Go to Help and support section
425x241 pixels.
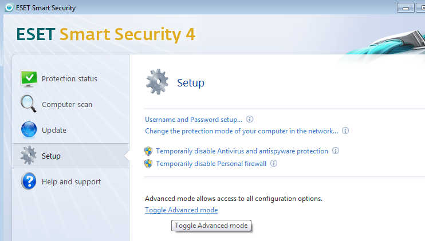[x=71, y=181]
